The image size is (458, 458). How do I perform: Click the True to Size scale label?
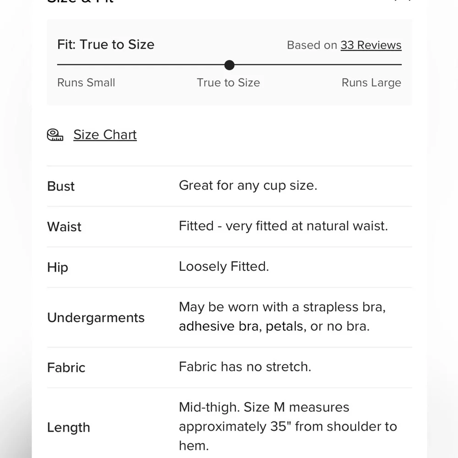(228, 83)
